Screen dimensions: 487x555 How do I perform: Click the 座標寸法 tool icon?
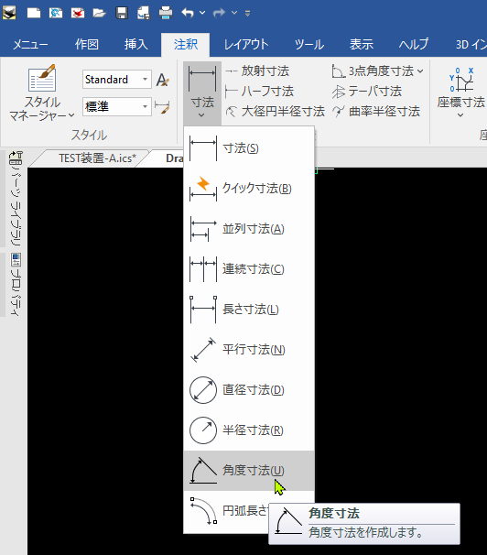pyautogui.click(x=461, y=80)
